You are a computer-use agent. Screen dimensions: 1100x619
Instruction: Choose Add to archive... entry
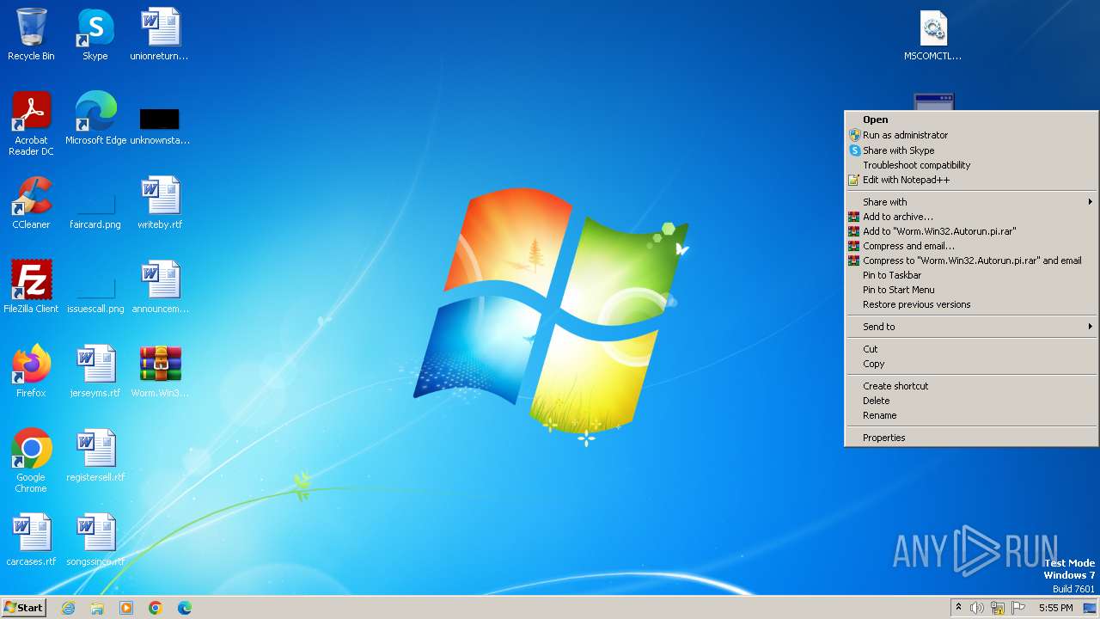point(971,217)
